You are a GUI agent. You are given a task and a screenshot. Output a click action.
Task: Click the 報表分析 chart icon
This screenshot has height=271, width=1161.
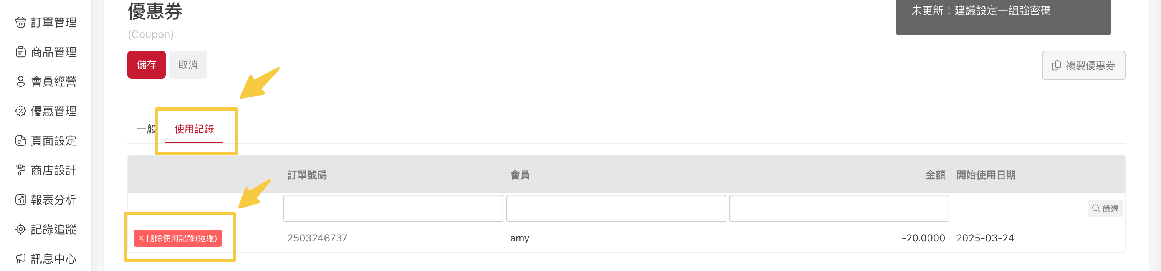click(21, 199)
